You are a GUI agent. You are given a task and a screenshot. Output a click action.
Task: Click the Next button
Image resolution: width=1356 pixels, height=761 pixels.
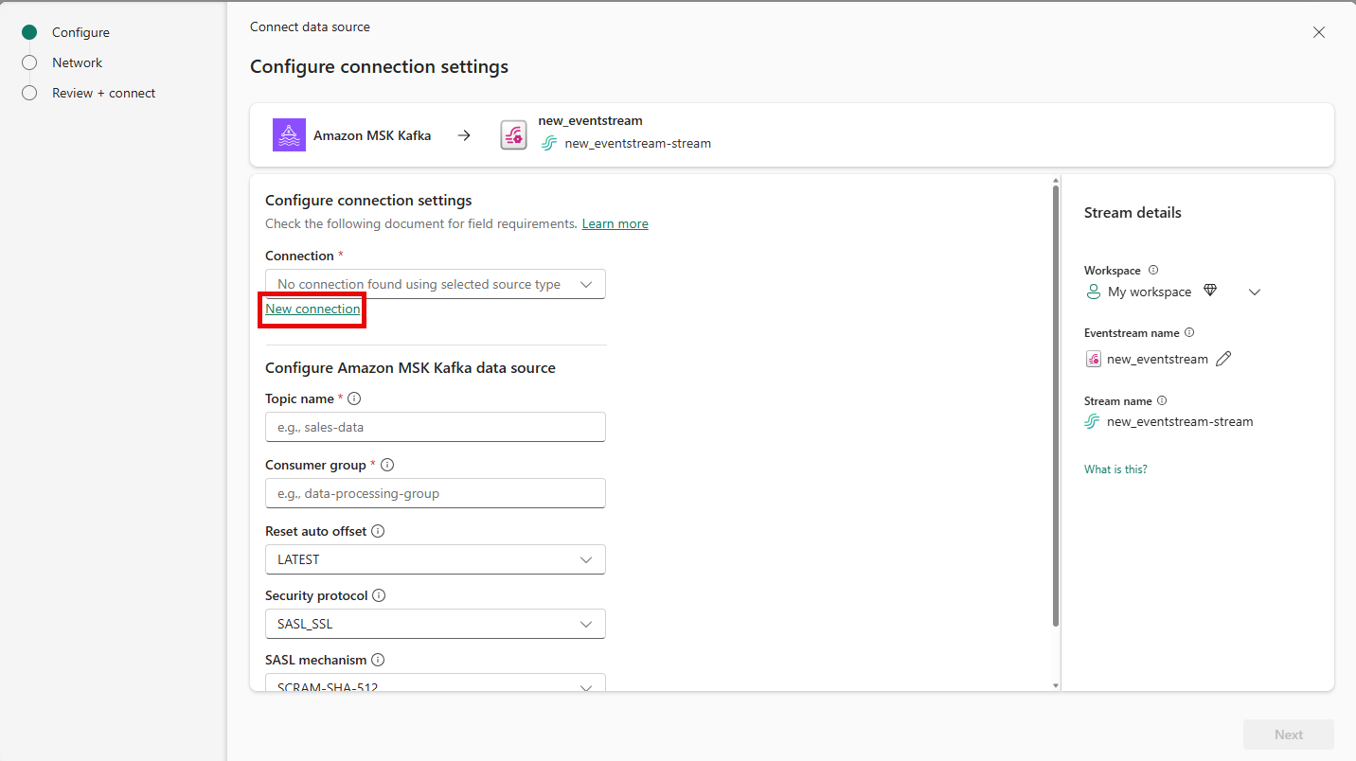[x=1289, y=734]
